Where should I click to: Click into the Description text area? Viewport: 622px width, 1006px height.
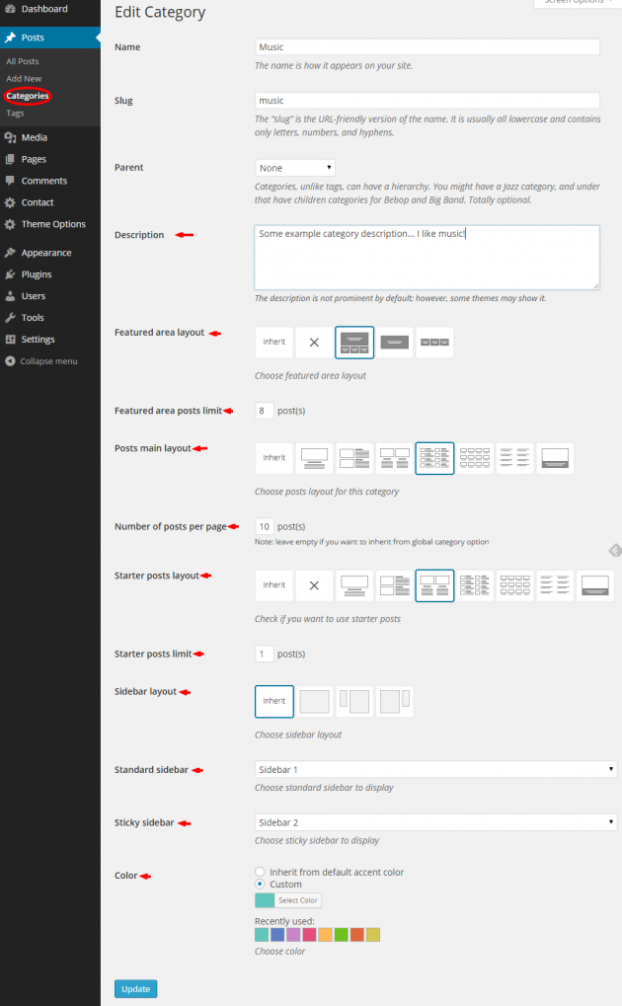click(x=428, y=258)
